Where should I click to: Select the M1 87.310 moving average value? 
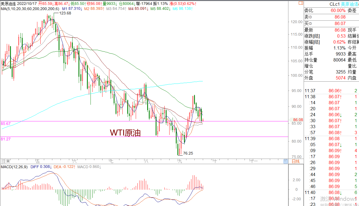point(72,9)
